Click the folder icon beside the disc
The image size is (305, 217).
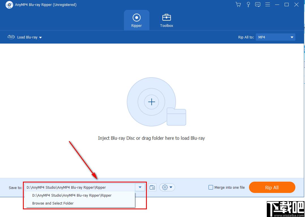177,117
